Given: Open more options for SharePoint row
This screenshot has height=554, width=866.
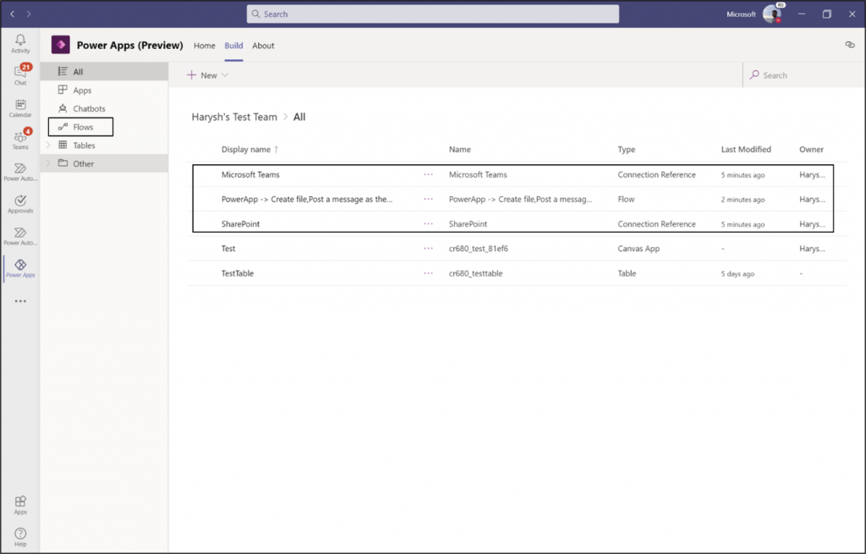Looking at the screenshot, I should click(428, 223).
